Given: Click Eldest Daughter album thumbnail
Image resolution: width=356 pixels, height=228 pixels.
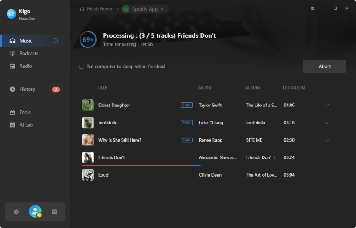Looking at the screenshot, I should pos(88,105).
